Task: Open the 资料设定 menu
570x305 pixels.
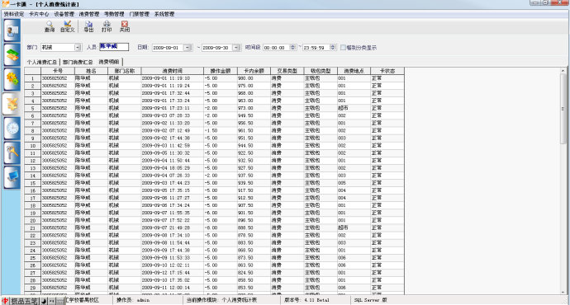Action: 14,14
